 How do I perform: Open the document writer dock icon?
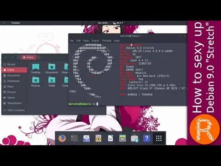110,138
